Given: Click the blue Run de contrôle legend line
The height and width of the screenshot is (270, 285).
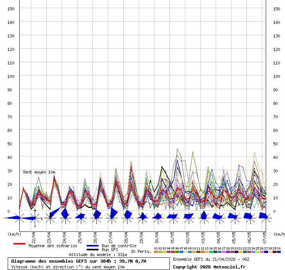Looking at the screenshot, I should coord(92,246).
